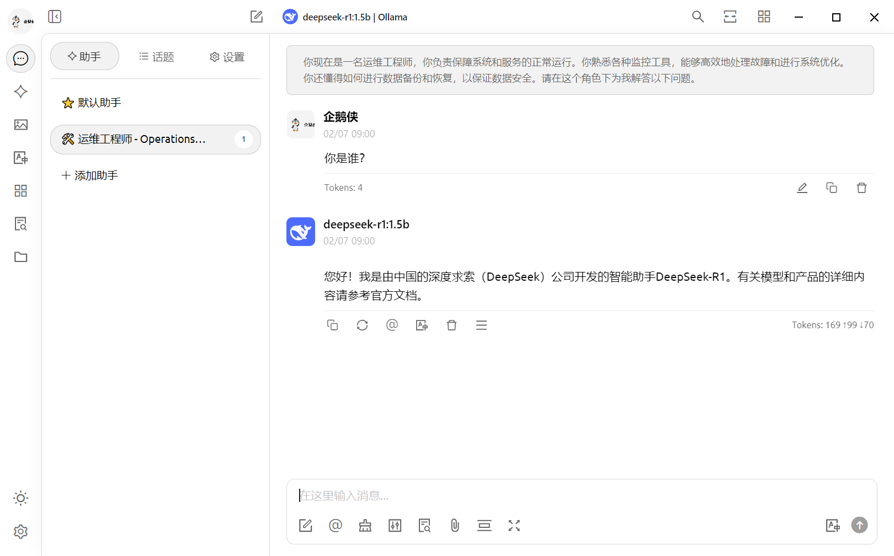This screenshot has width=894, height=556.
Task: Click the DeepSeek whale avatar in chat
Action: click(301, 232)
